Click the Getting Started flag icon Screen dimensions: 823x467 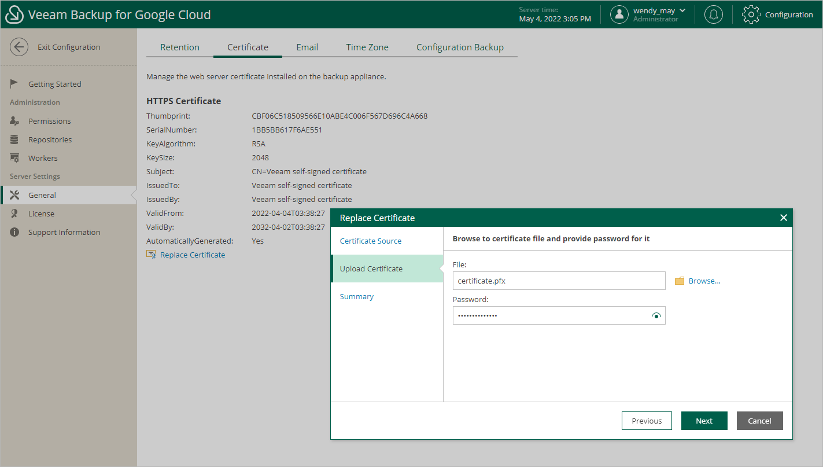[14, 84]
